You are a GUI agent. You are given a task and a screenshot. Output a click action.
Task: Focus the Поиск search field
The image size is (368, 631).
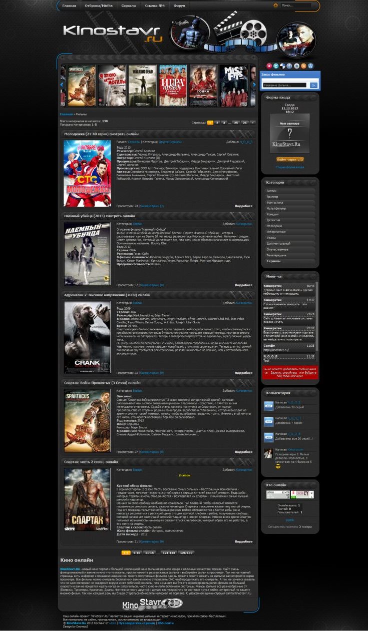296,6
